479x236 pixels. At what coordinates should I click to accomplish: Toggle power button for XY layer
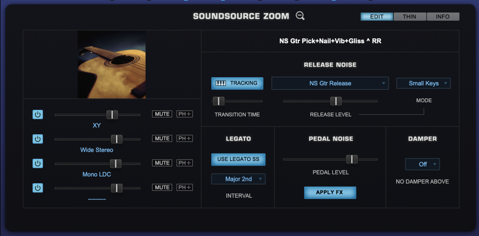pyautogui.click(x=38, y=114)
